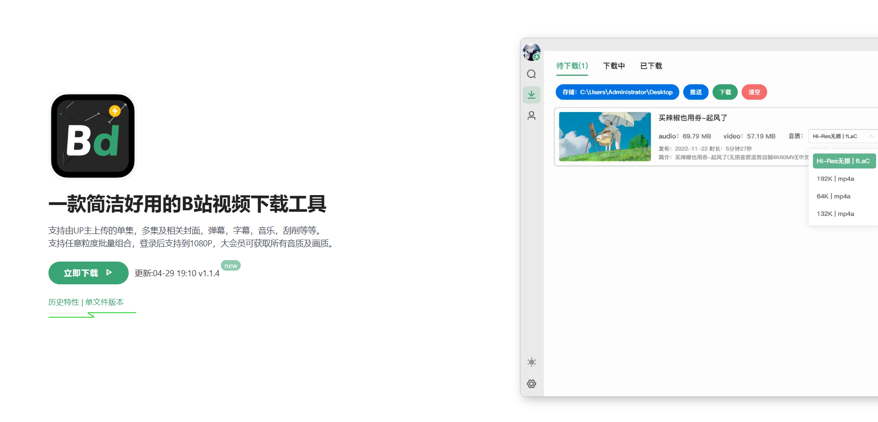878x422 pixels.
Task: Click the play arrow in 立即下载 button
Action: 109,272
